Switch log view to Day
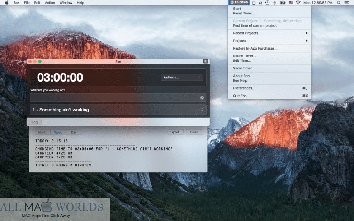354x221 pixels. point(74,132)
